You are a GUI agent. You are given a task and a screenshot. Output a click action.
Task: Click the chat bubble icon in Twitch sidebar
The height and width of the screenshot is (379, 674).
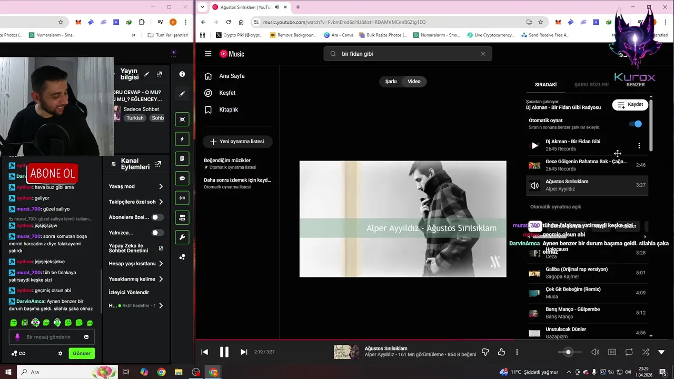pyautogui.click(x=182, y=178)
